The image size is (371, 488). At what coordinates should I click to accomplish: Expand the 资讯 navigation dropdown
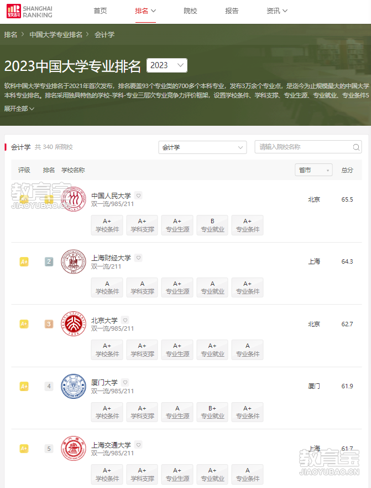pos(277,11)
